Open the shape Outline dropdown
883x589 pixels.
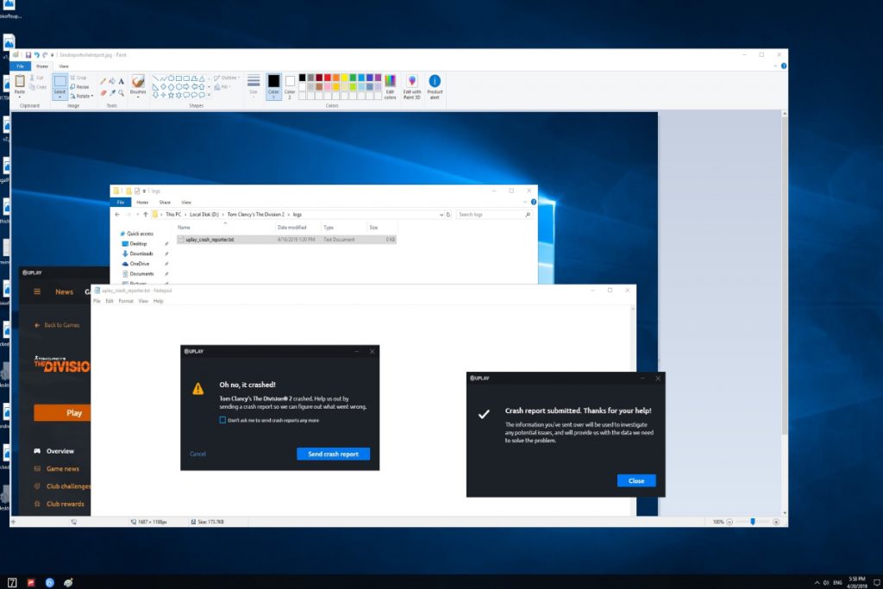(x=227, y=78)
